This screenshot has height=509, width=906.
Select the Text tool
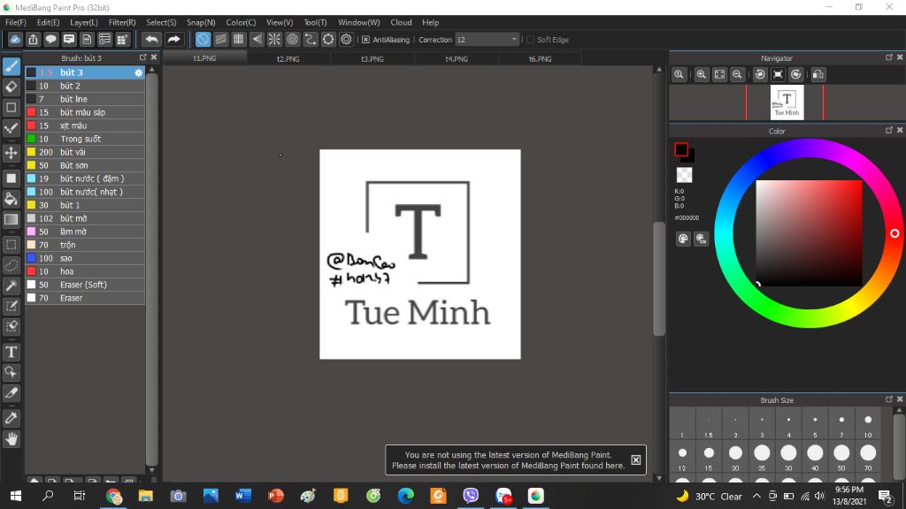point(11,352)
